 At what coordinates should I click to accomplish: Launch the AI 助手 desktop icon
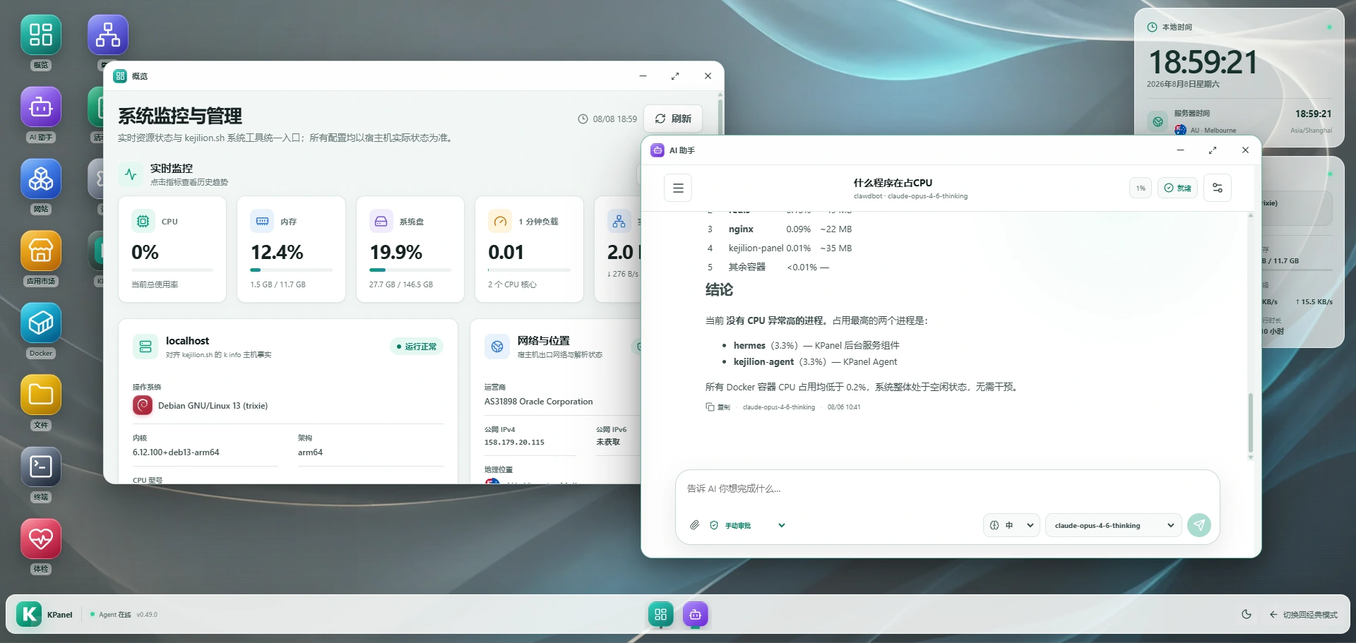click(41, 107)
